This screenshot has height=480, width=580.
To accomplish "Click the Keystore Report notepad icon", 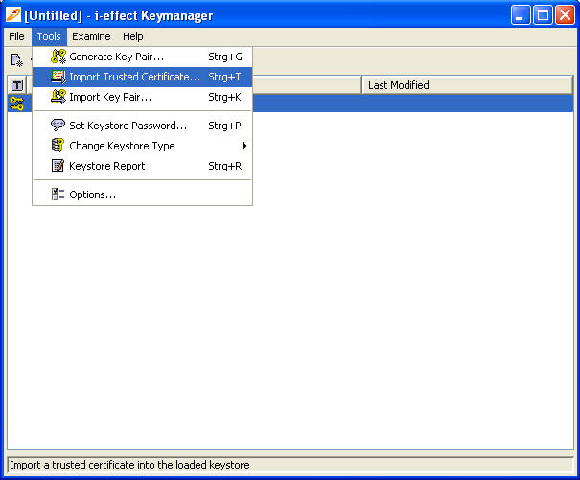I will tap(58, 166).
